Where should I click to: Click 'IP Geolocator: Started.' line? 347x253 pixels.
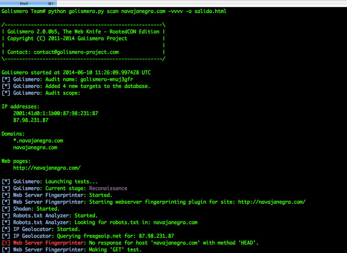(41, 229)
